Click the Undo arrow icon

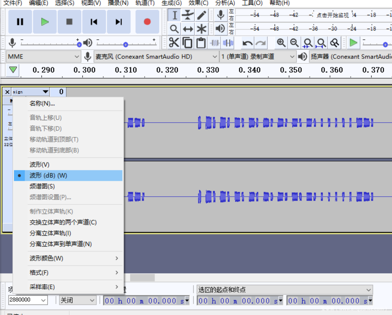pos(247,43)
